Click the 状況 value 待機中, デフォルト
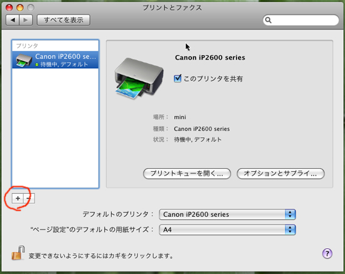The height and width of the screenshot is (274, 345). pos(198,139)
